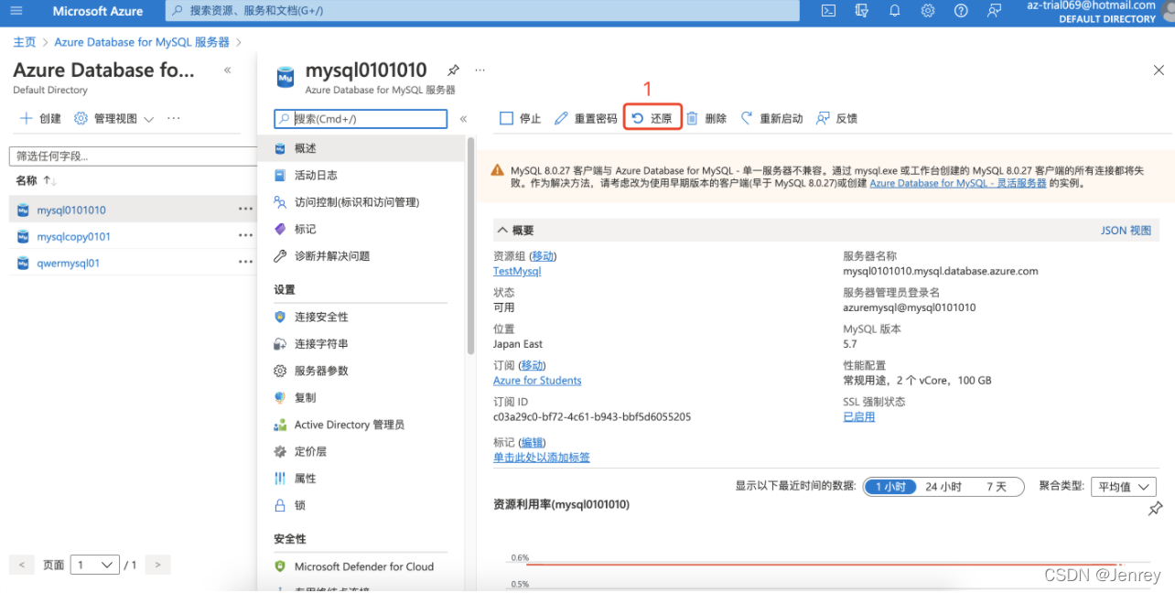The height and width of the screenshot is (593, 1175).
Task: Open Cloud Shell from top bar
Action: click(828, 11)
